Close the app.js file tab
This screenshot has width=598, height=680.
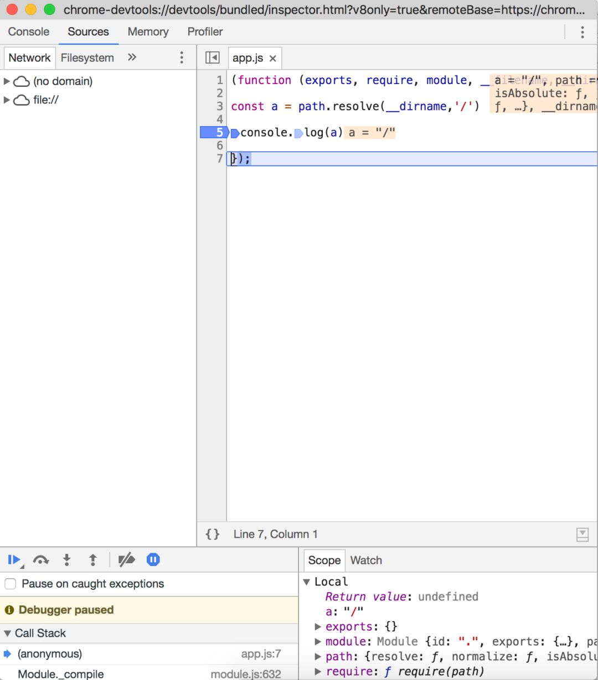(272, 58)
